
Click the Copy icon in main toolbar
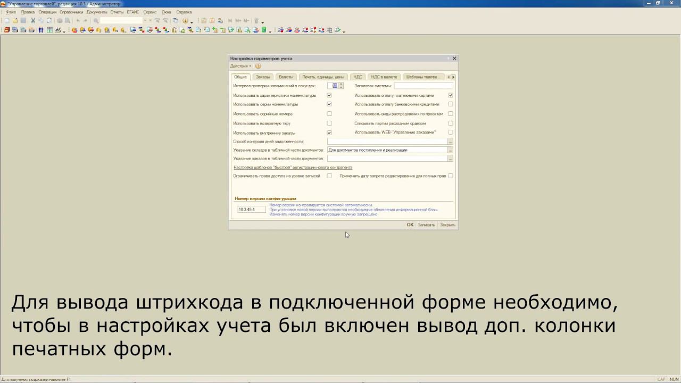pyautogui.click(x=41, y=20)
